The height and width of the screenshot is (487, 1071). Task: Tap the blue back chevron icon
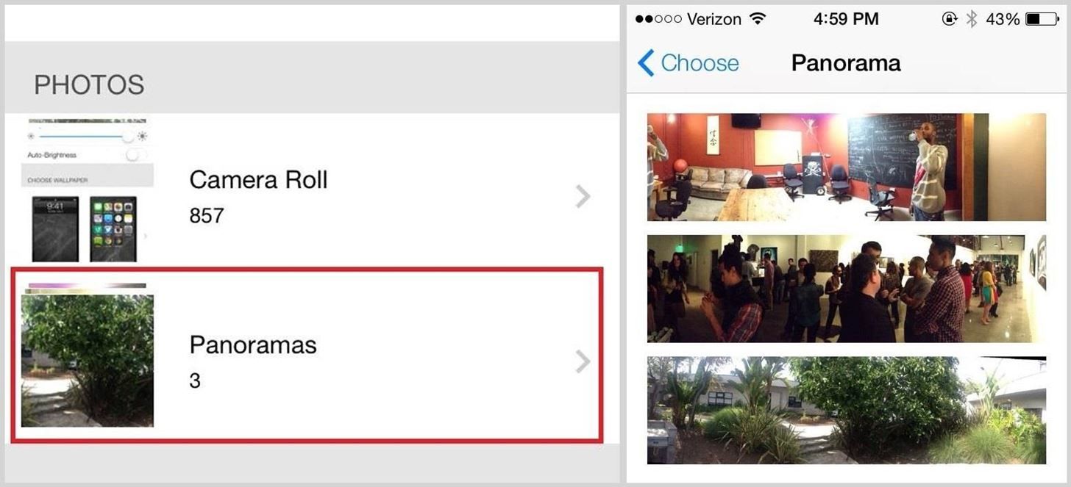click(646, 63)
